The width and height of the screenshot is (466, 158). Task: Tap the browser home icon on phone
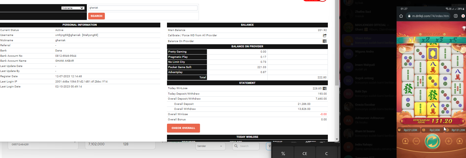point(401,16)
